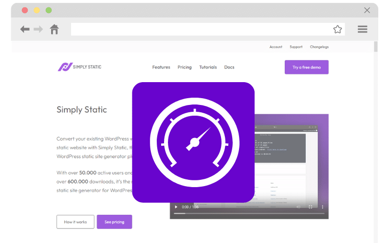Open the Changelogs link
The width and height of the screenshot is (387, 243).
tap(319, 47)
